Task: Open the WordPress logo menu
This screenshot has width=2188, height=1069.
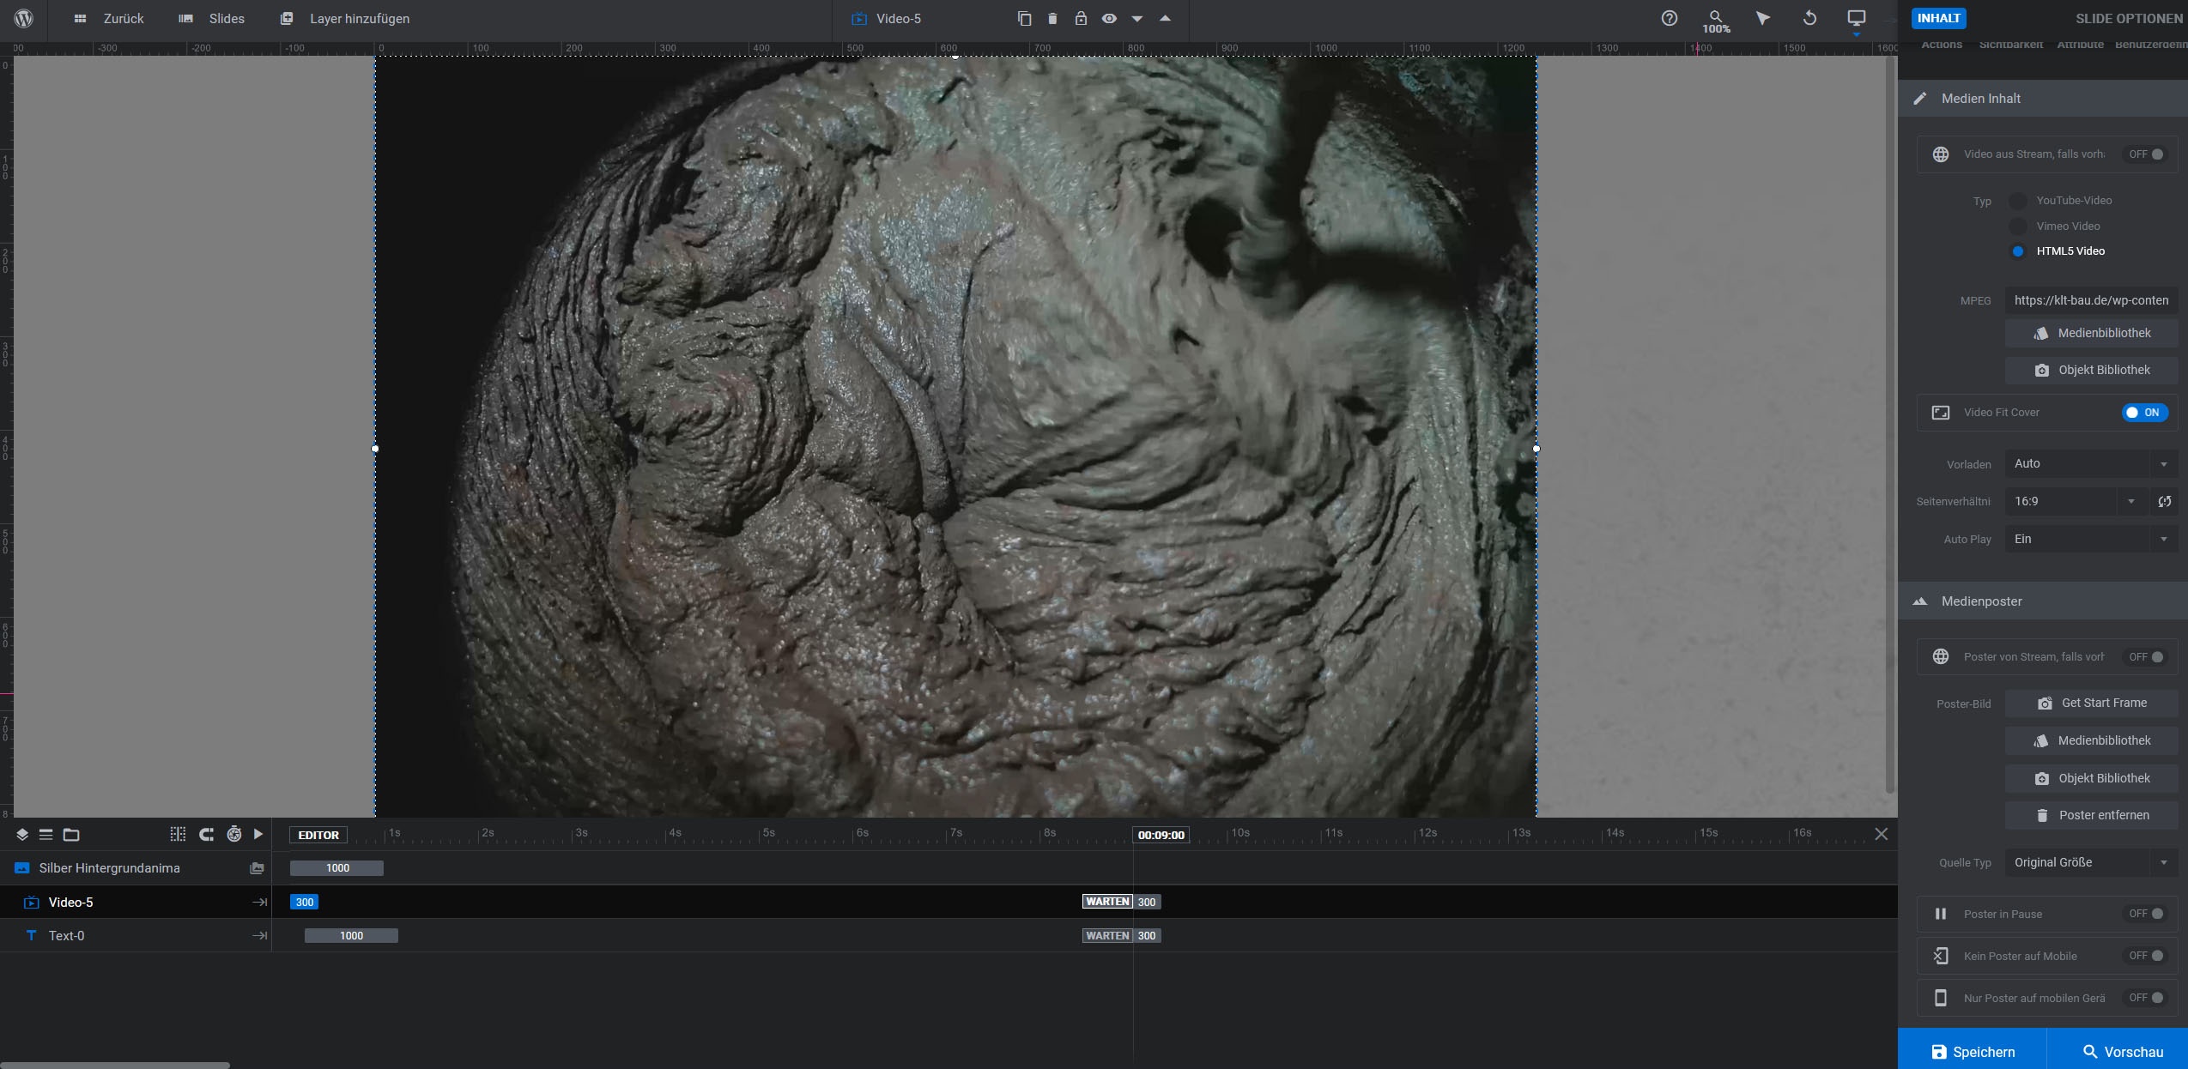Action: pyautogui.click(x=24, y=18)
